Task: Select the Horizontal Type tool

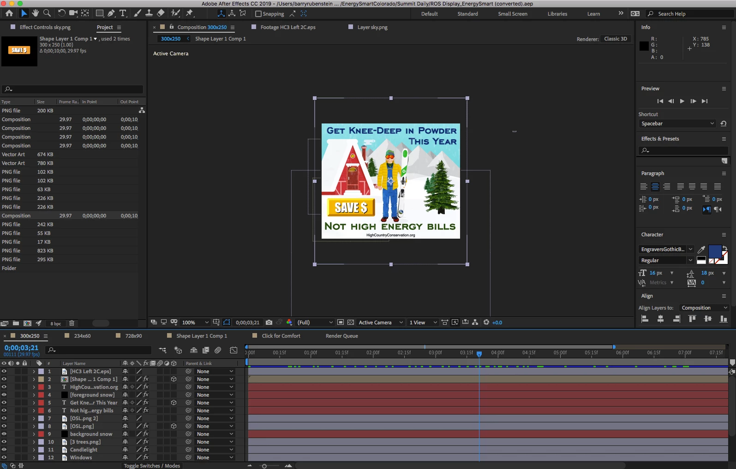Action: click(123, 13)
